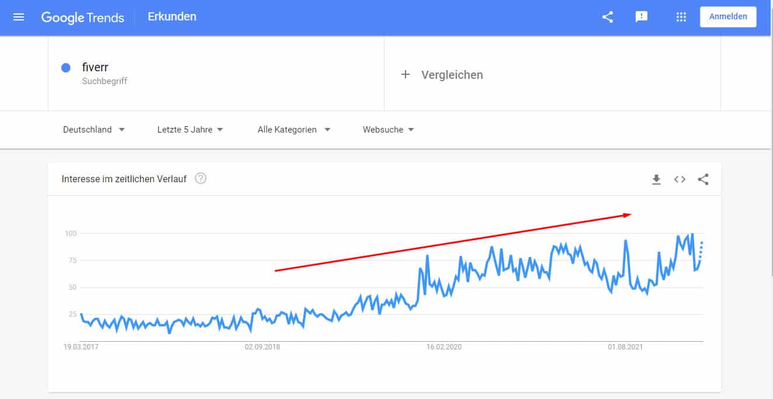Click the Google Trends logo link
773x399 pixels.
click(x=82, y=18)
